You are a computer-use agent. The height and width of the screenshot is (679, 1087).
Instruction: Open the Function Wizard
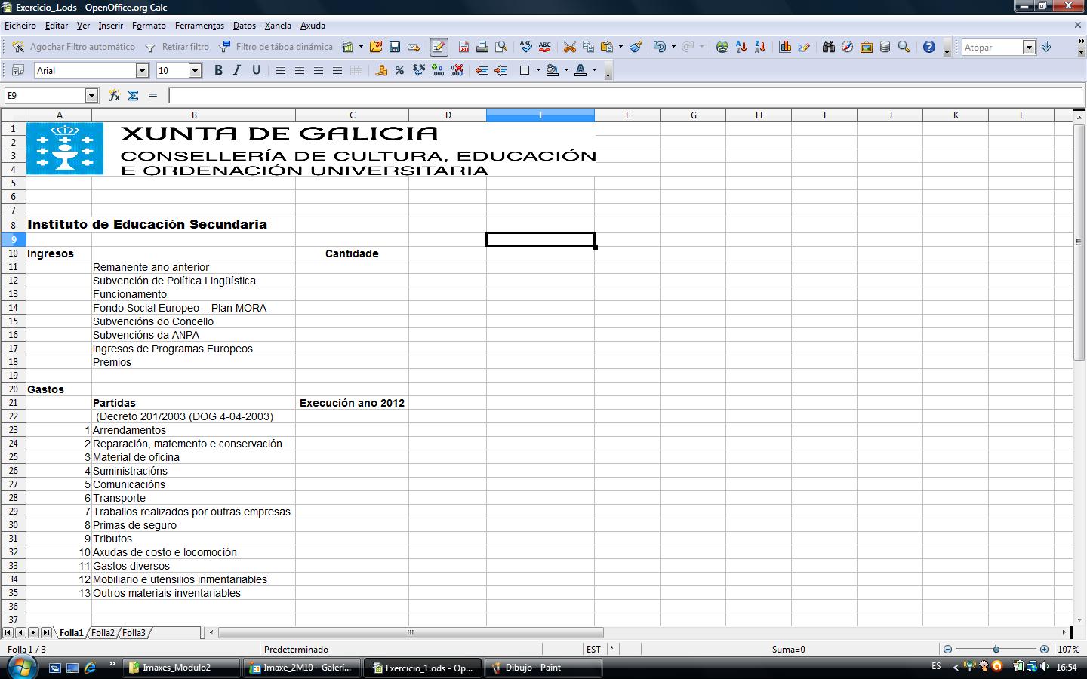114,96
